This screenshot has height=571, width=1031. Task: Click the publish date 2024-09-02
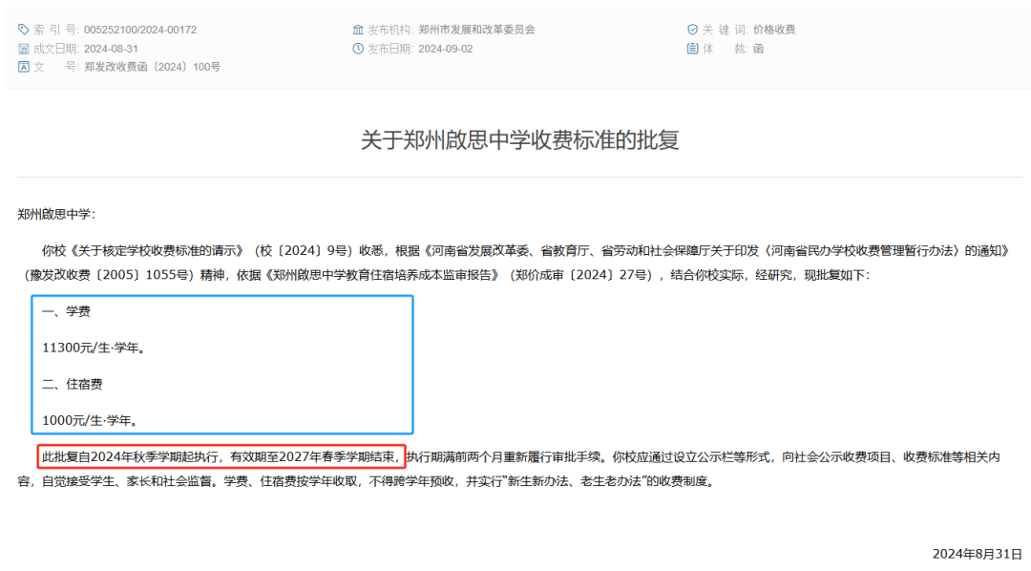click(446, 49)
